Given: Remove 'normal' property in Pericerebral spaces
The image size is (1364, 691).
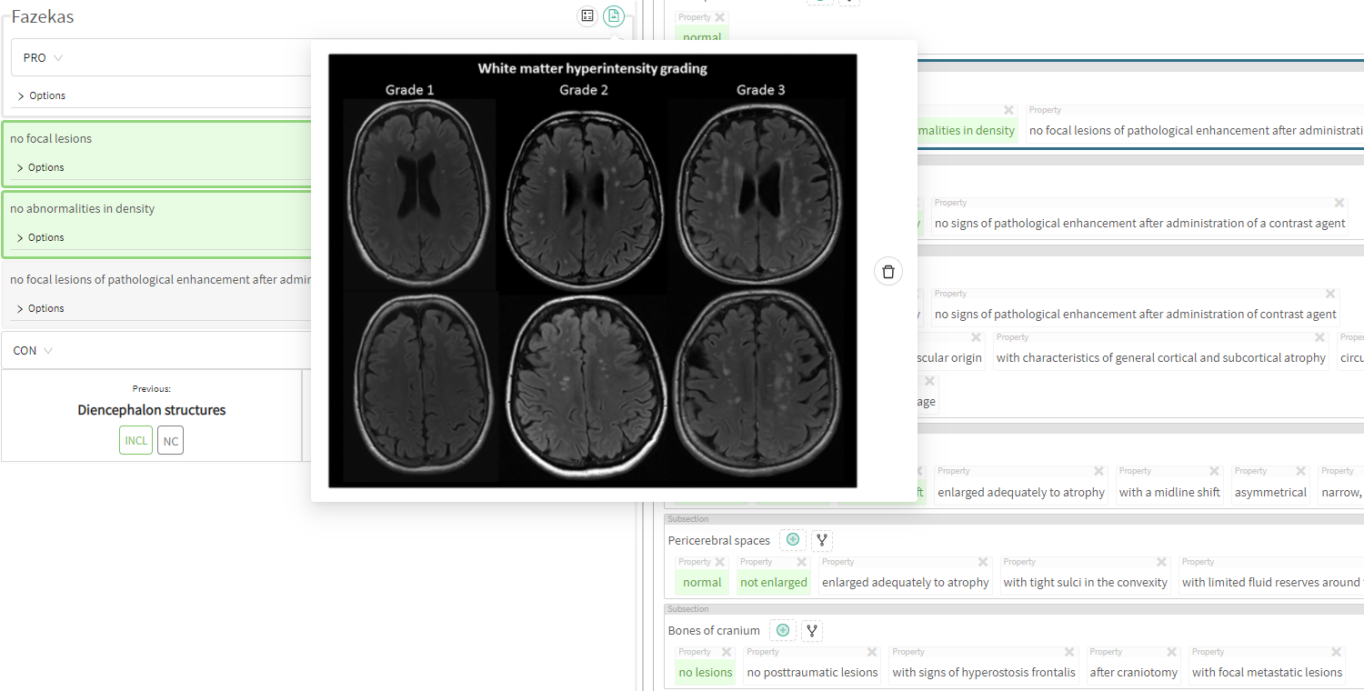Looking at the screenshot, I should [x=719, y=562].
